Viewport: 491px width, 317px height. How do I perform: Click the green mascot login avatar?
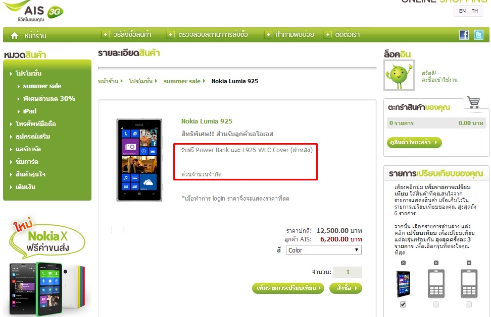[399, 75]
